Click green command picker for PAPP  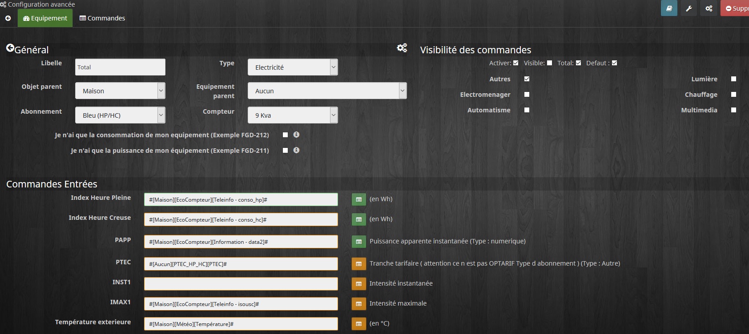pos(359,242)
